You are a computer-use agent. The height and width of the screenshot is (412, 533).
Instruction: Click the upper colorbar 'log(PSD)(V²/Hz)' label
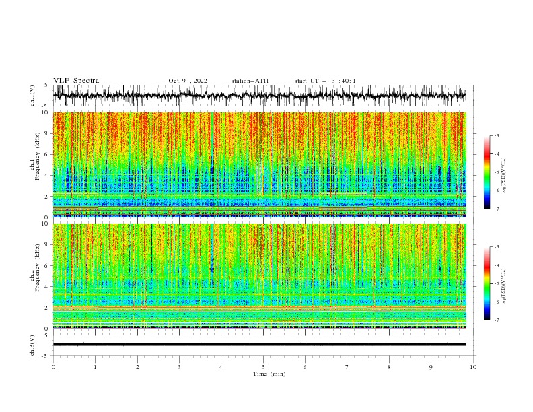coord(504,176)
